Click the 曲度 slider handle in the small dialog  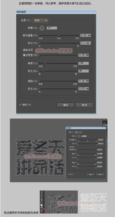coord(80,154)
